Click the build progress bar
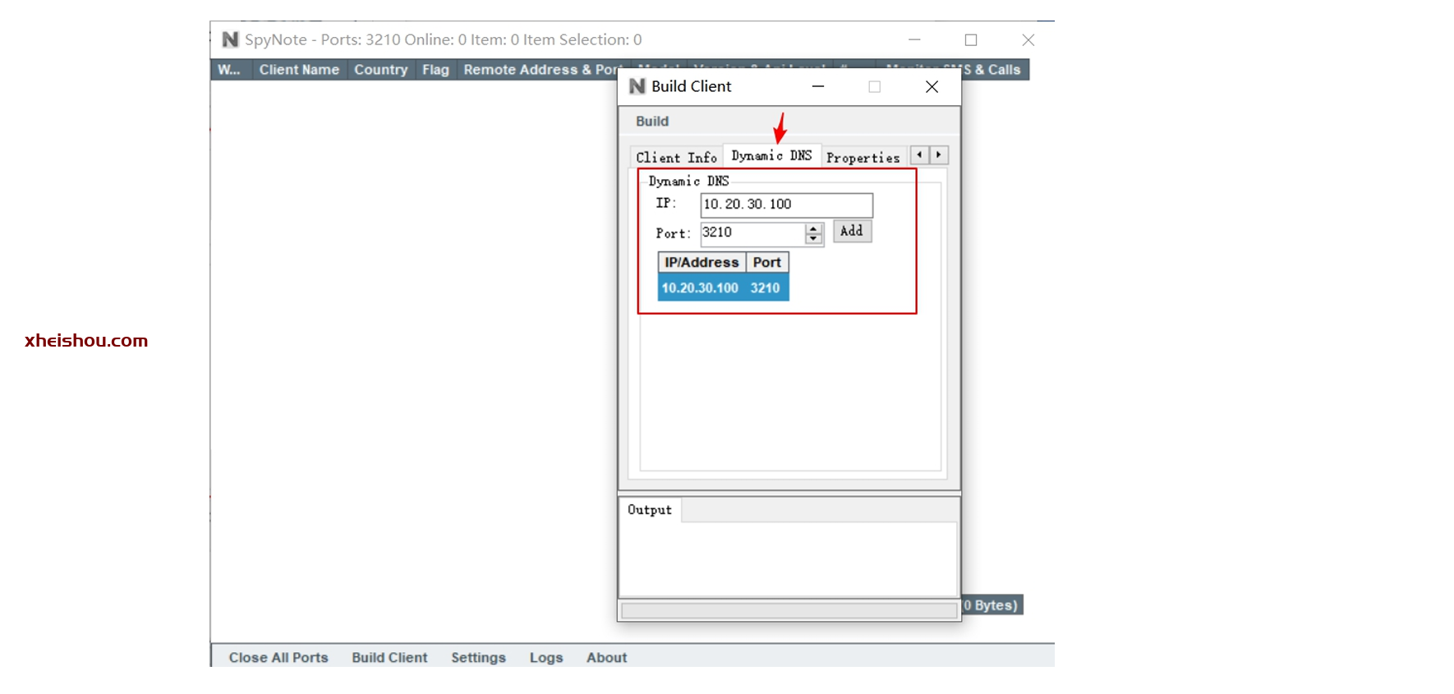This screenshot has width=1454, height=694. coord(789,610)
